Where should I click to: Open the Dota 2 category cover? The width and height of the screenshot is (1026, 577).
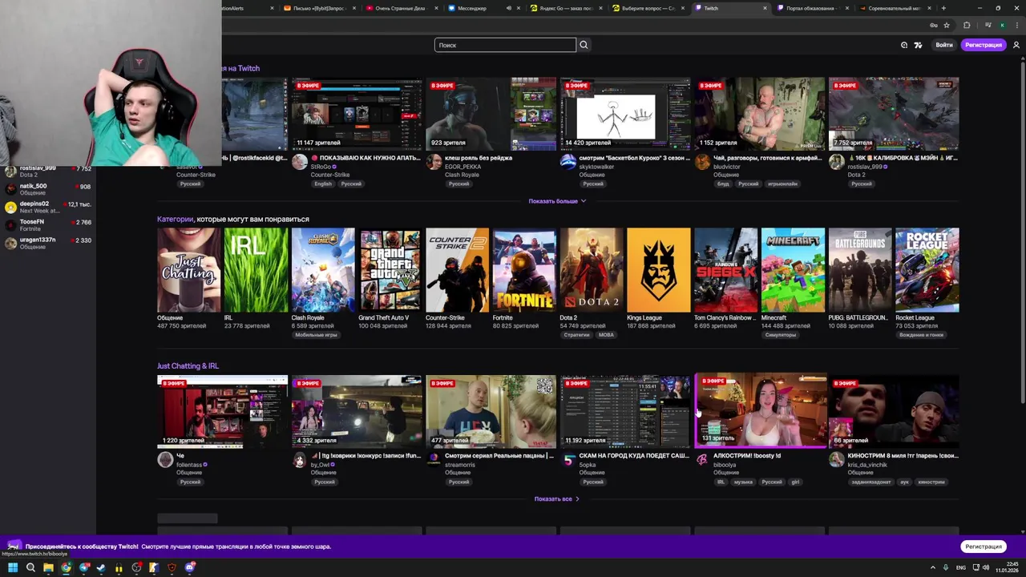592,270
